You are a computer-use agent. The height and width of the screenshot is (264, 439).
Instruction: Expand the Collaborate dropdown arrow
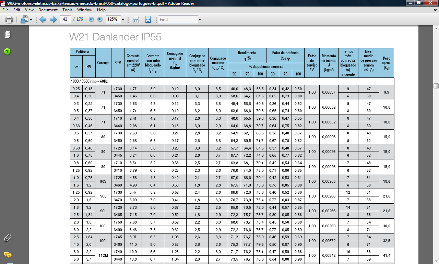tap(31, 20)
